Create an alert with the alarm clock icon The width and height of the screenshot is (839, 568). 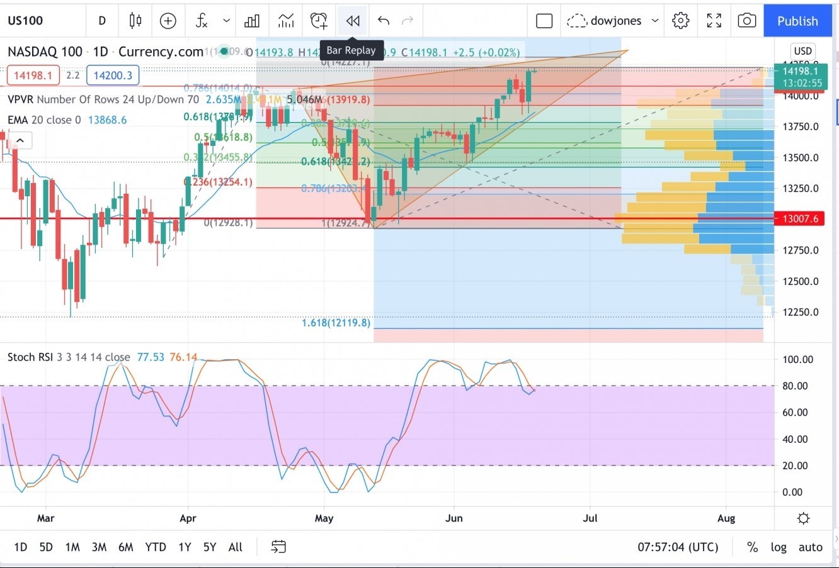(319, 21)
